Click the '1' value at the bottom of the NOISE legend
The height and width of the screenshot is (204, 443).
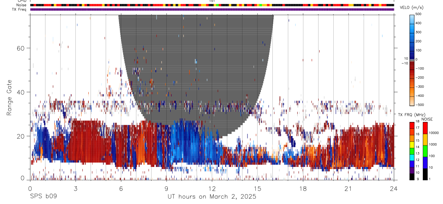point(430,179)
